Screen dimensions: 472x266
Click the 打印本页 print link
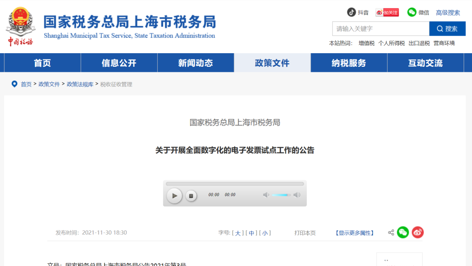305,233
